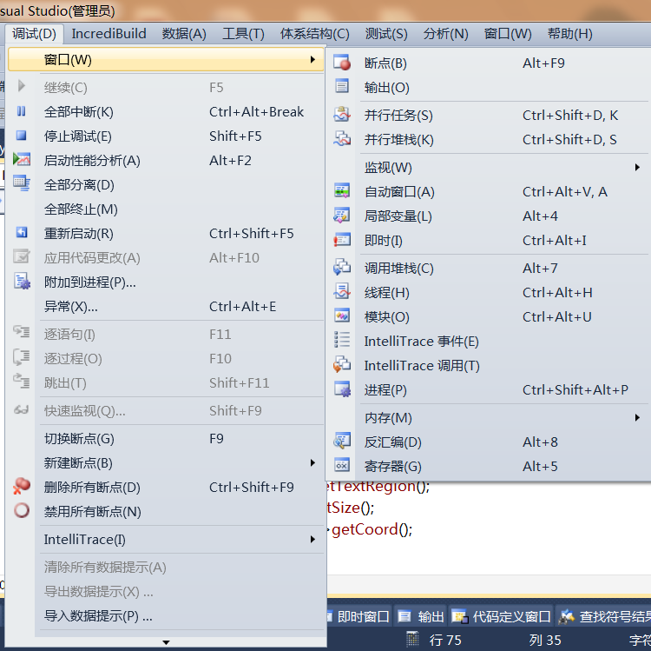This screenshot has height=651, width=651.
Task: Click the Processes (进程) icon
Action: (343, 389)
